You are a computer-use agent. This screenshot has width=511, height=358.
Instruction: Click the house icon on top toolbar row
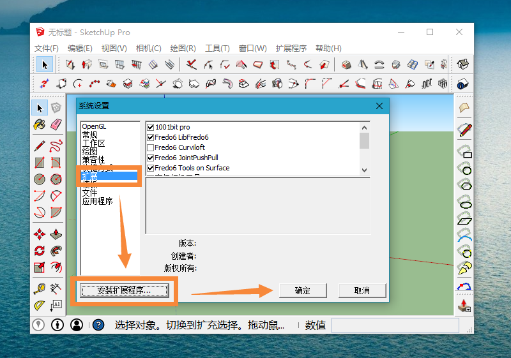[x=462, y=64]
